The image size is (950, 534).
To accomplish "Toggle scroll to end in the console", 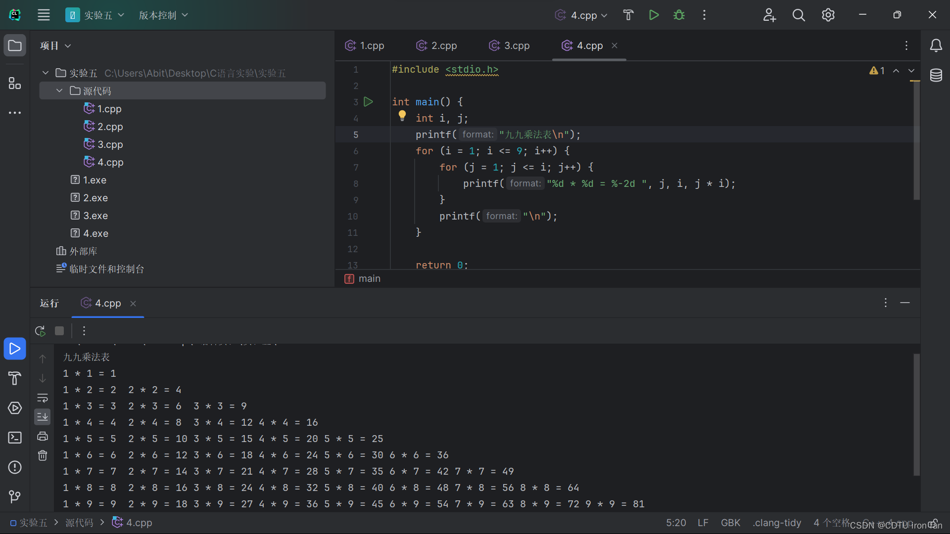I will point(43,417).
